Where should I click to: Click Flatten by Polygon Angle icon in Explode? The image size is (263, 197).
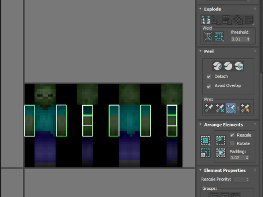216,20
